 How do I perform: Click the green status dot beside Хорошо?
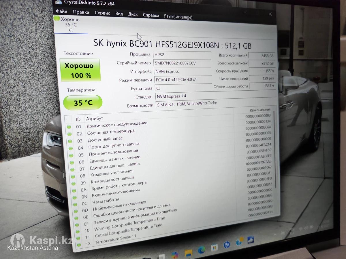pyautogui.click(x=57, y=18)
